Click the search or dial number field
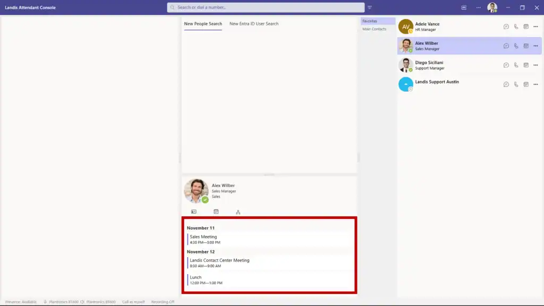 pos(266,7)
